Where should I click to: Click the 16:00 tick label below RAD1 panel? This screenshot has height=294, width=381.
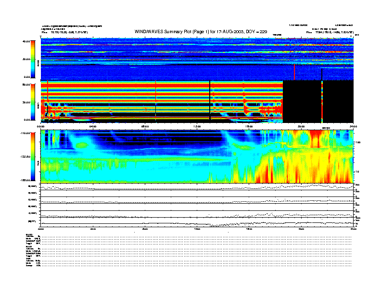pos(249,126)
